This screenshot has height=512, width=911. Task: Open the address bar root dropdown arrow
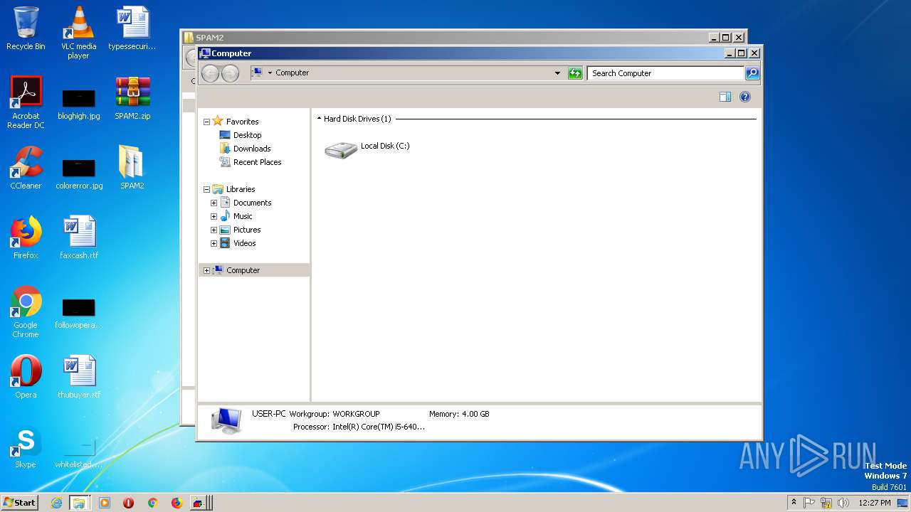270,73
